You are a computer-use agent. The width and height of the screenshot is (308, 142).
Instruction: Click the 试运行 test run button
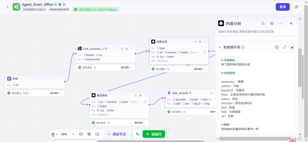[x=154, y=134]
